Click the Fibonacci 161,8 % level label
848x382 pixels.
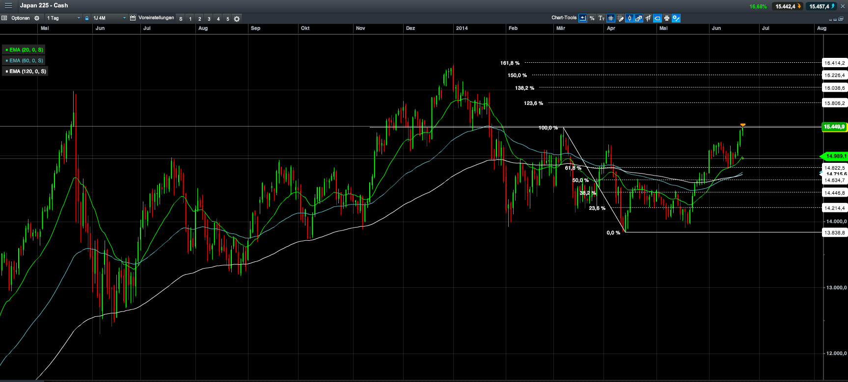click(x=510, y=63)
